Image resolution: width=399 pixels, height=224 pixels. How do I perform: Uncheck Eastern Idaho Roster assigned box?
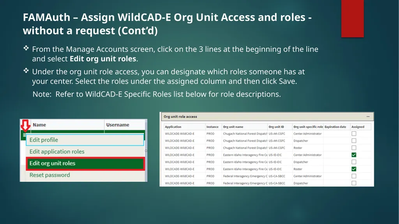[354, 169]
